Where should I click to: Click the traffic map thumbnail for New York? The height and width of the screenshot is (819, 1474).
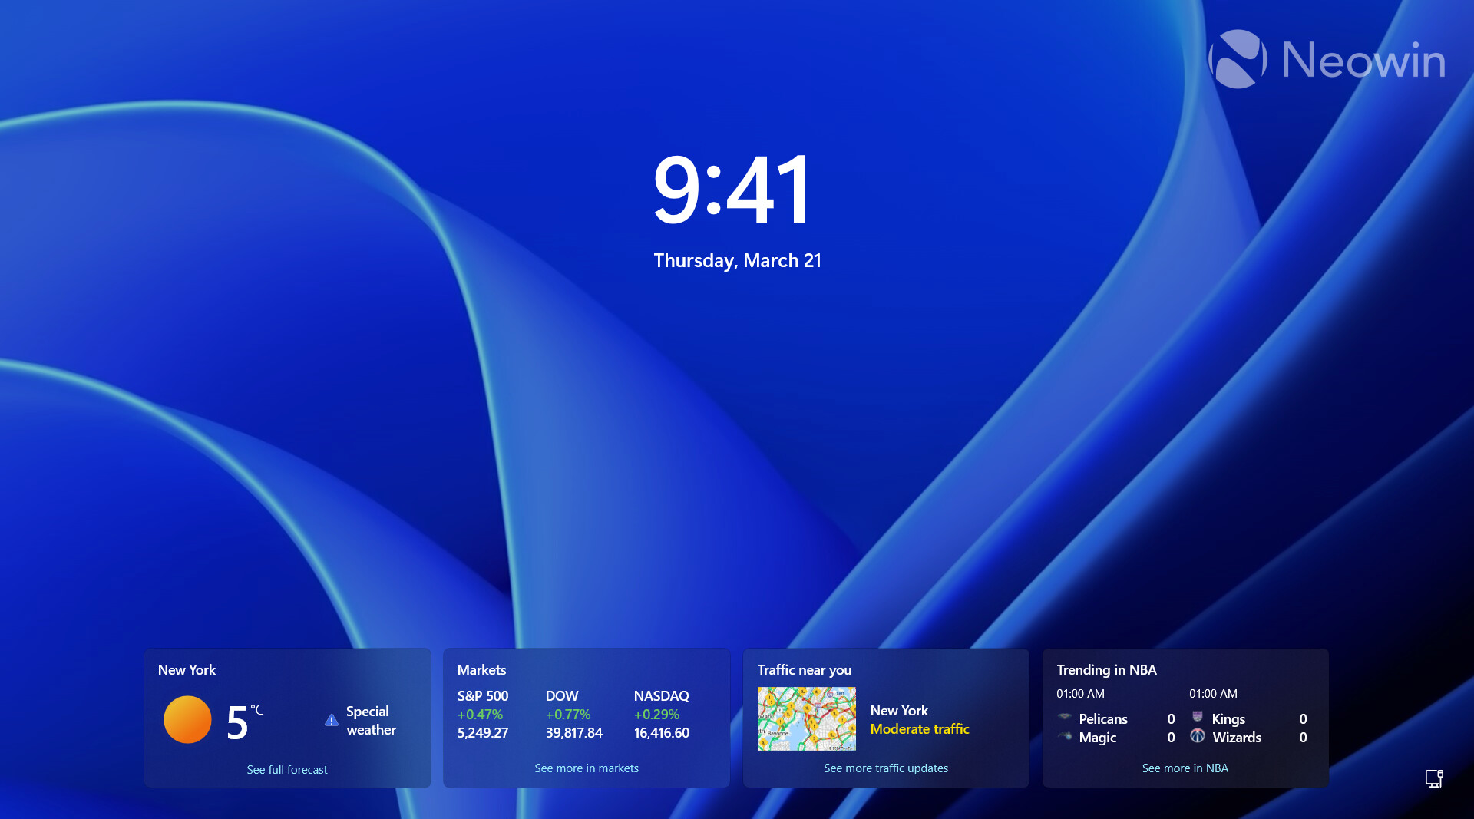(806, 718)
